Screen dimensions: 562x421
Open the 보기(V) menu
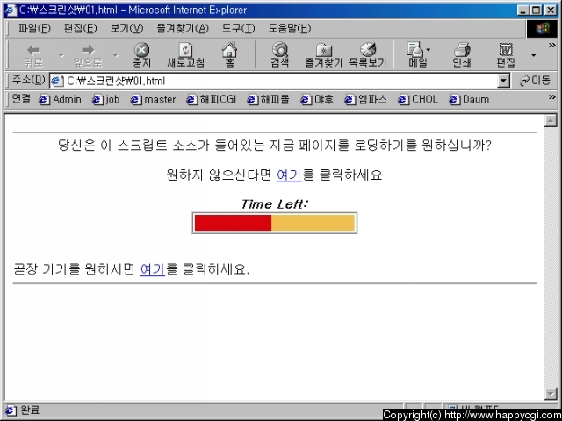pyautogui.click(x=126, y=28)
